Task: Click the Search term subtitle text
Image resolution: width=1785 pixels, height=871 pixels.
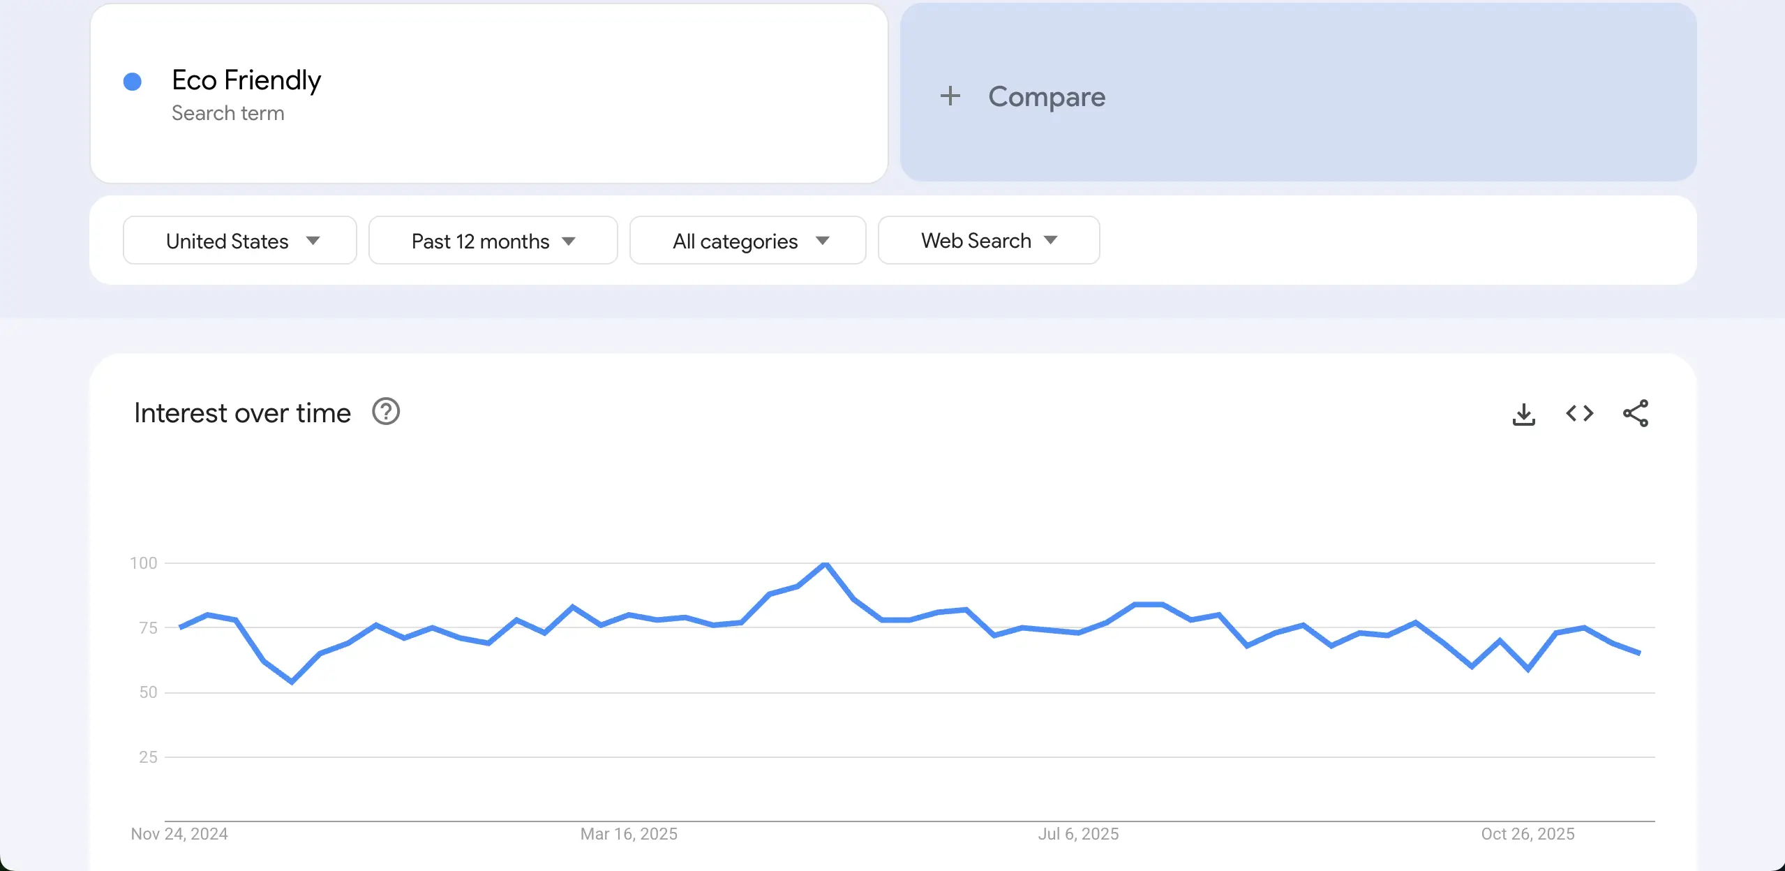Action: 228,113
